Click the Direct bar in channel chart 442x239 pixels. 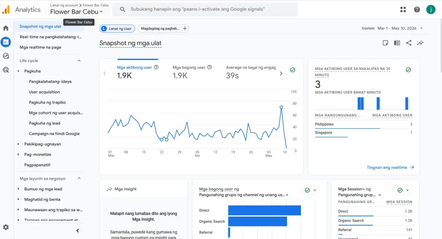click(265, 210)
